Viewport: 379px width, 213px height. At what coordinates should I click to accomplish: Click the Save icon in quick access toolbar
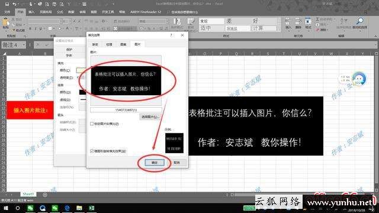pos(7,4)
